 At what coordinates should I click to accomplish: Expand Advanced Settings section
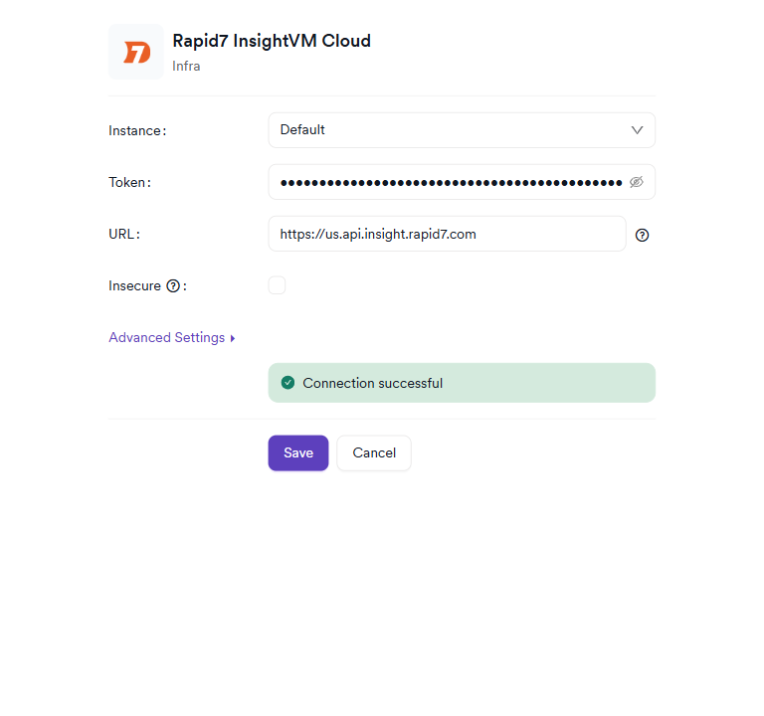171,337
